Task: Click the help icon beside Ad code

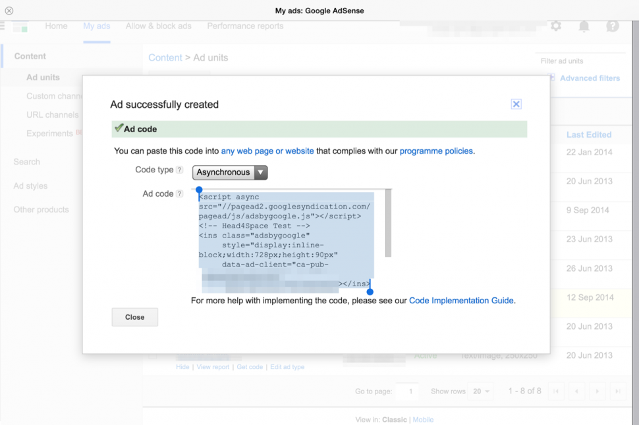Action: tap(180, 194)
